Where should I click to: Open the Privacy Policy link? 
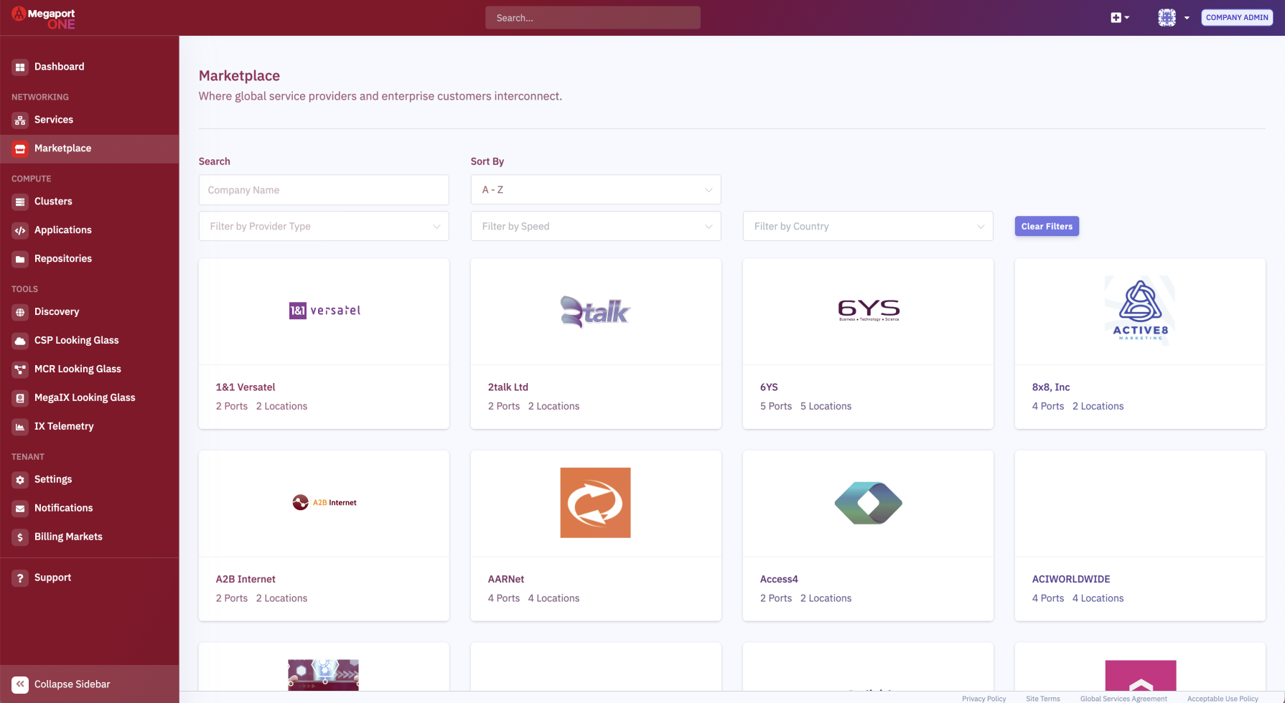(983, 699)
